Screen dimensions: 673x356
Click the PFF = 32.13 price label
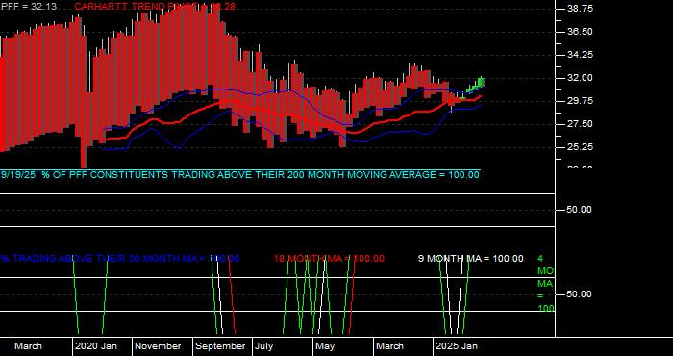(x=28, y=7)
